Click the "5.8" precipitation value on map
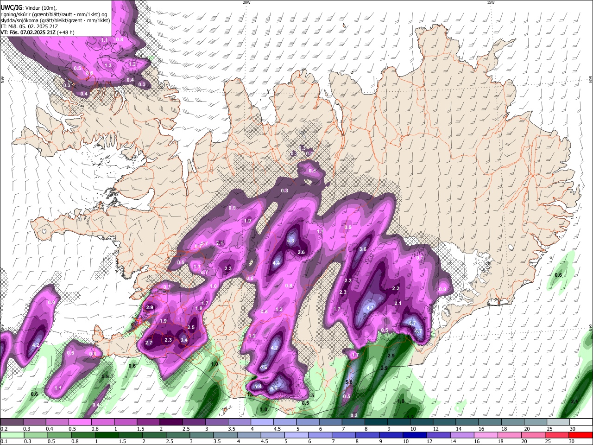This screenshot has height=445, width=593. pos(349,382)
